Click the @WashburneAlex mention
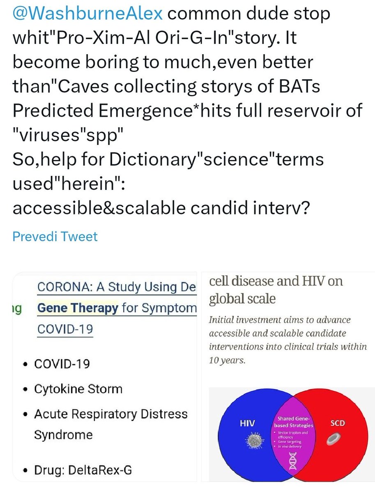Screen dimensions: 375x493 pos(87,15)
